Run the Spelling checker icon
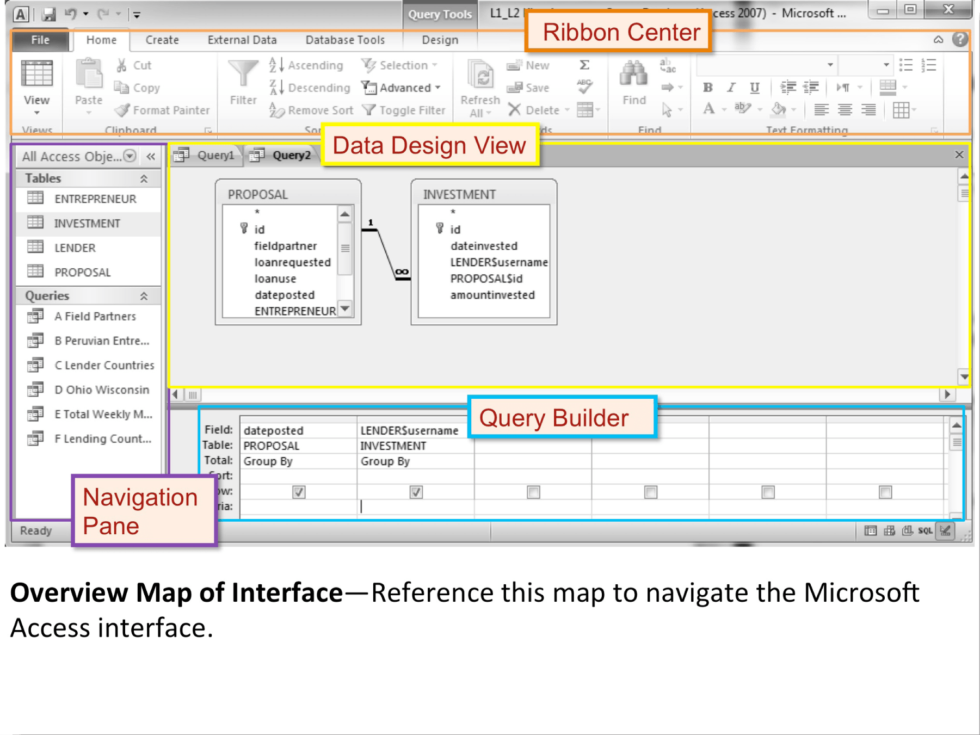This screenshot has height=735, width=980. pyautogui.click(x=584, y=87)
